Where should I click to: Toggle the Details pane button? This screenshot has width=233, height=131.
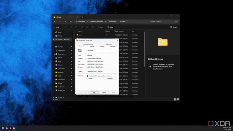(174, 27)
